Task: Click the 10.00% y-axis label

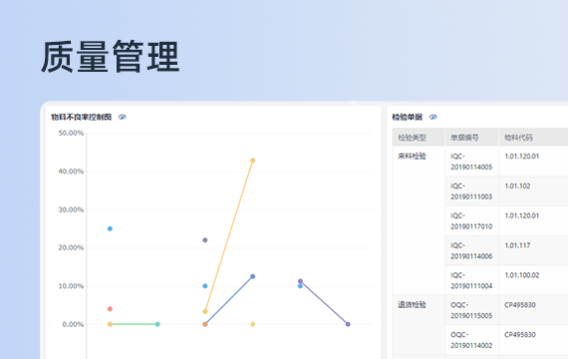Action: point(71,286)
